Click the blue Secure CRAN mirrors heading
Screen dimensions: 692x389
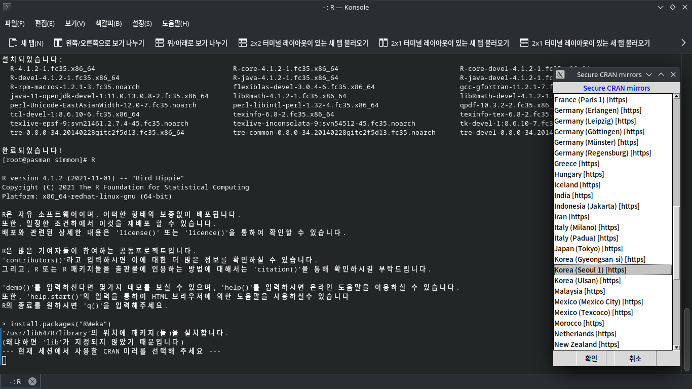[617, 88]
